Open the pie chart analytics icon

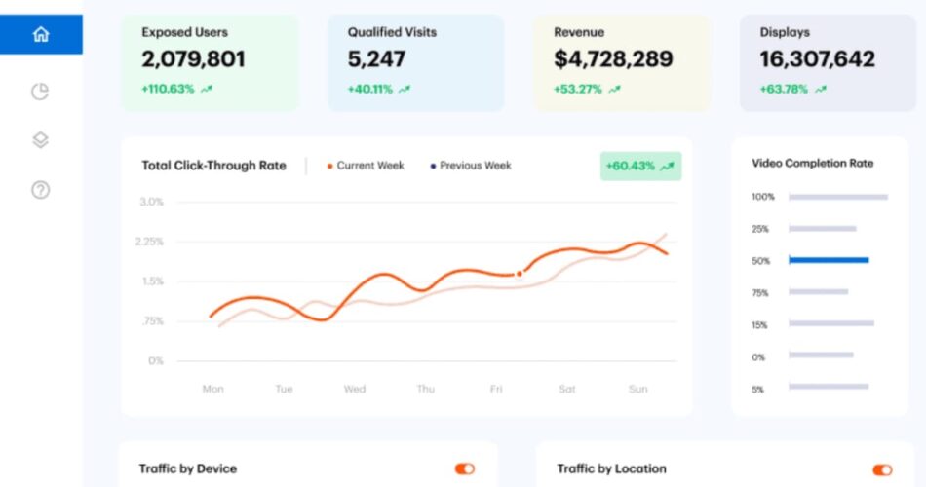pyautogui.click(x=40, y=92)
